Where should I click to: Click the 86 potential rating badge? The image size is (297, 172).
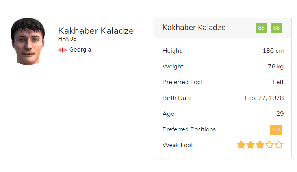pyautogui.click(x=276, y=28)
